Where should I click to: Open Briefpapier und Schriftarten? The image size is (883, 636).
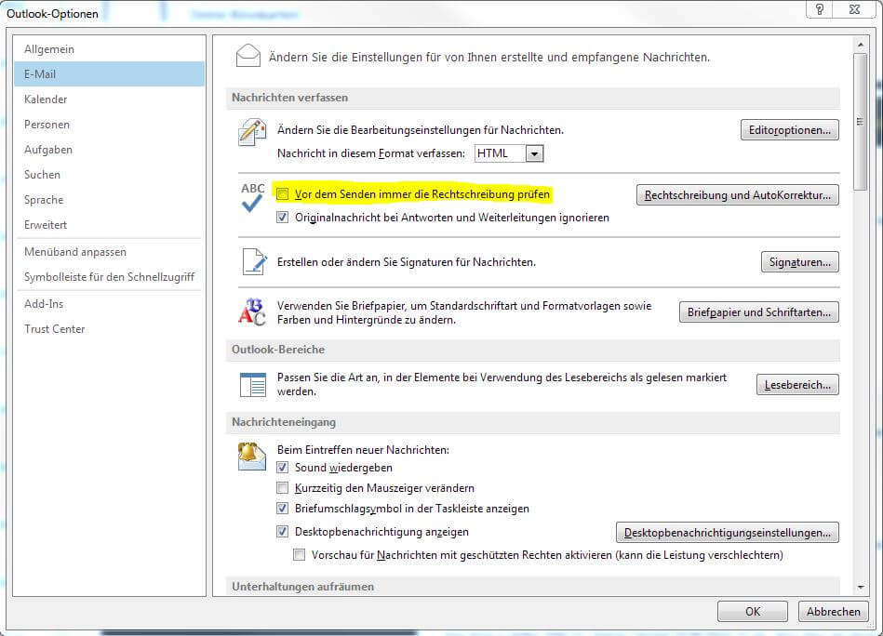coord(758,312)
